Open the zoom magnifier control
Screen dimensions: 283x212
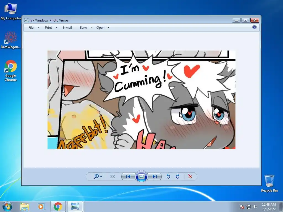click(x=96, y=176)
